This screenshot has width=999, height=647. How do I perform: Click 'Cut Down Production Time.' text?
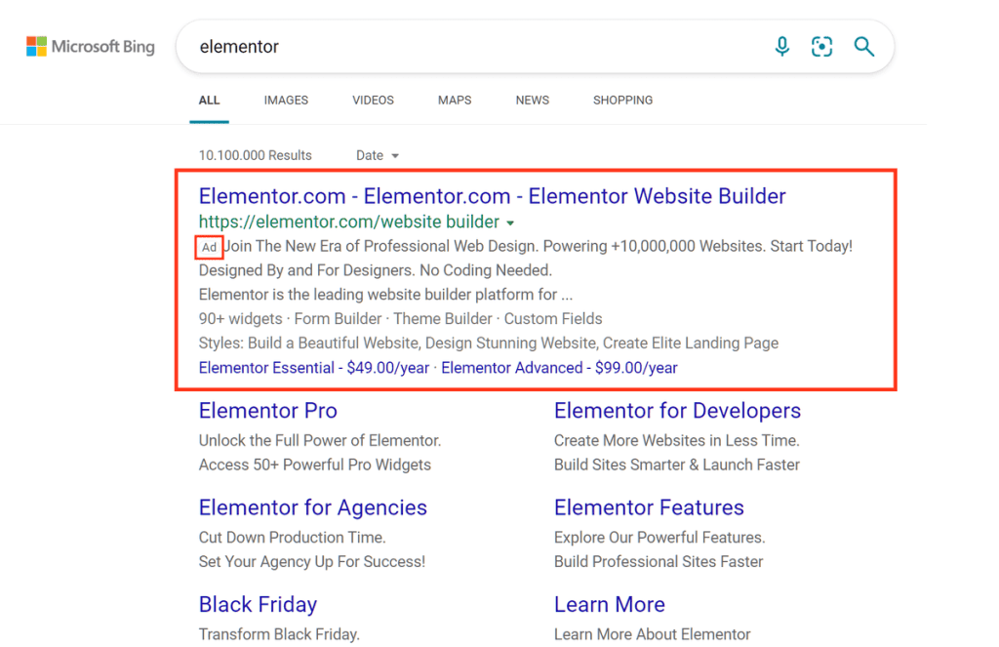pos(292,538)
